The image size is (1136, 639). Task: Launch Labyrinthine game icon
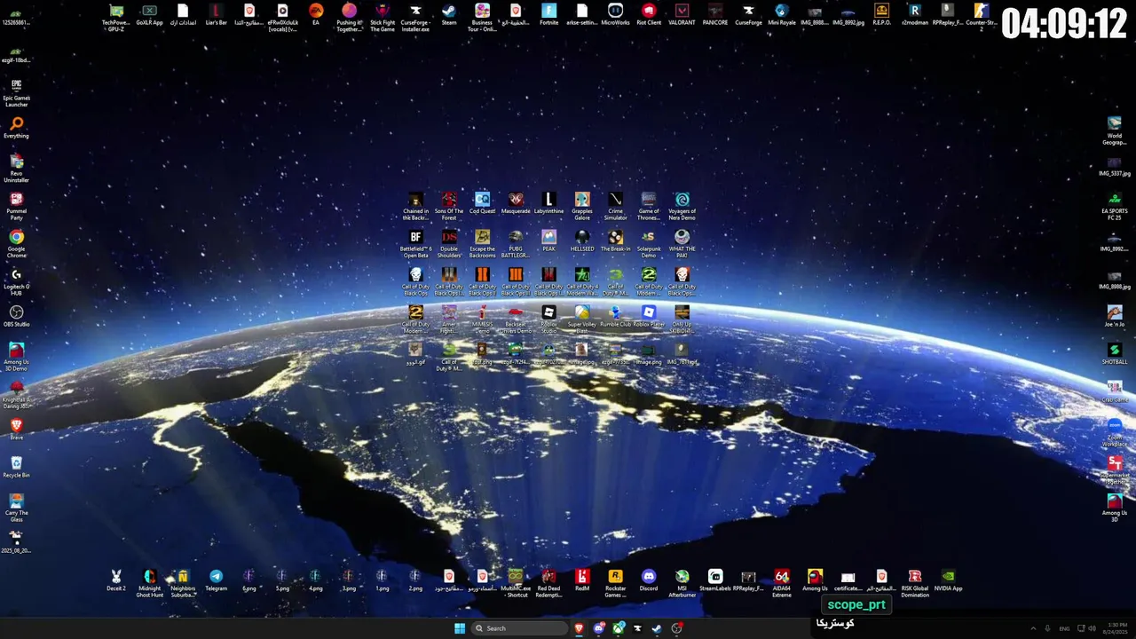coord(548,203)
